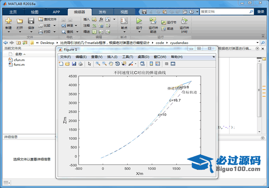Click the 登录 Sign In link
Viewport: 269px width, 188px height.
click(x=261, y=12)
